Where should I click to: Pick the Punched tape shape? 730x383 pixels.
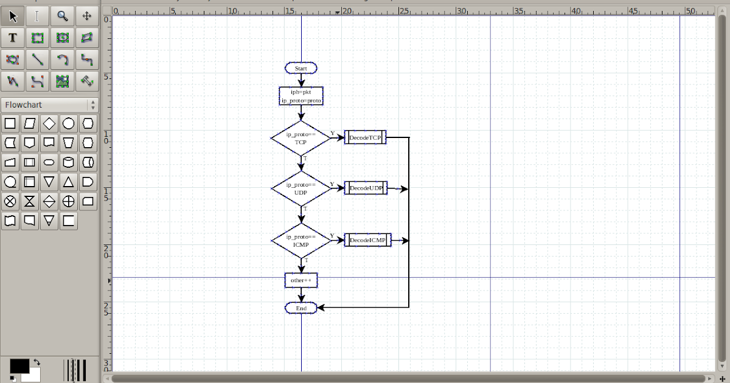[10, 221]
